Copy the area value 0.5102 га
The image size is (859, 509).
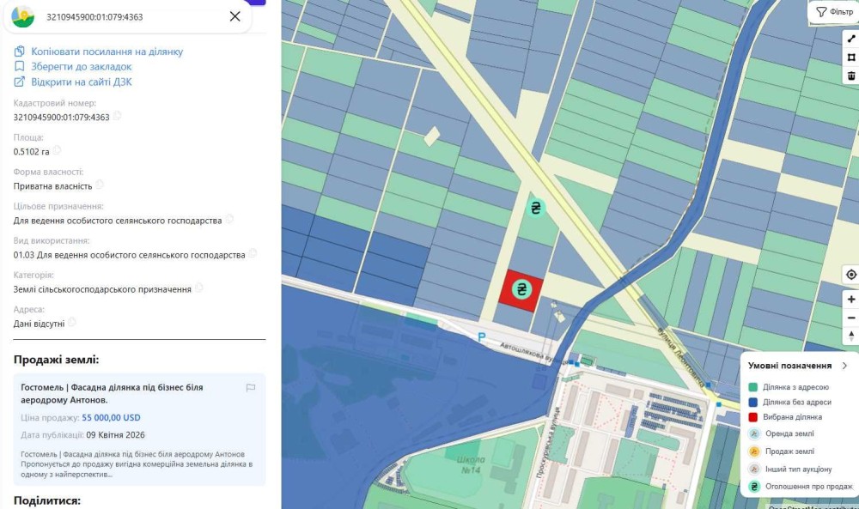[57, 150]
